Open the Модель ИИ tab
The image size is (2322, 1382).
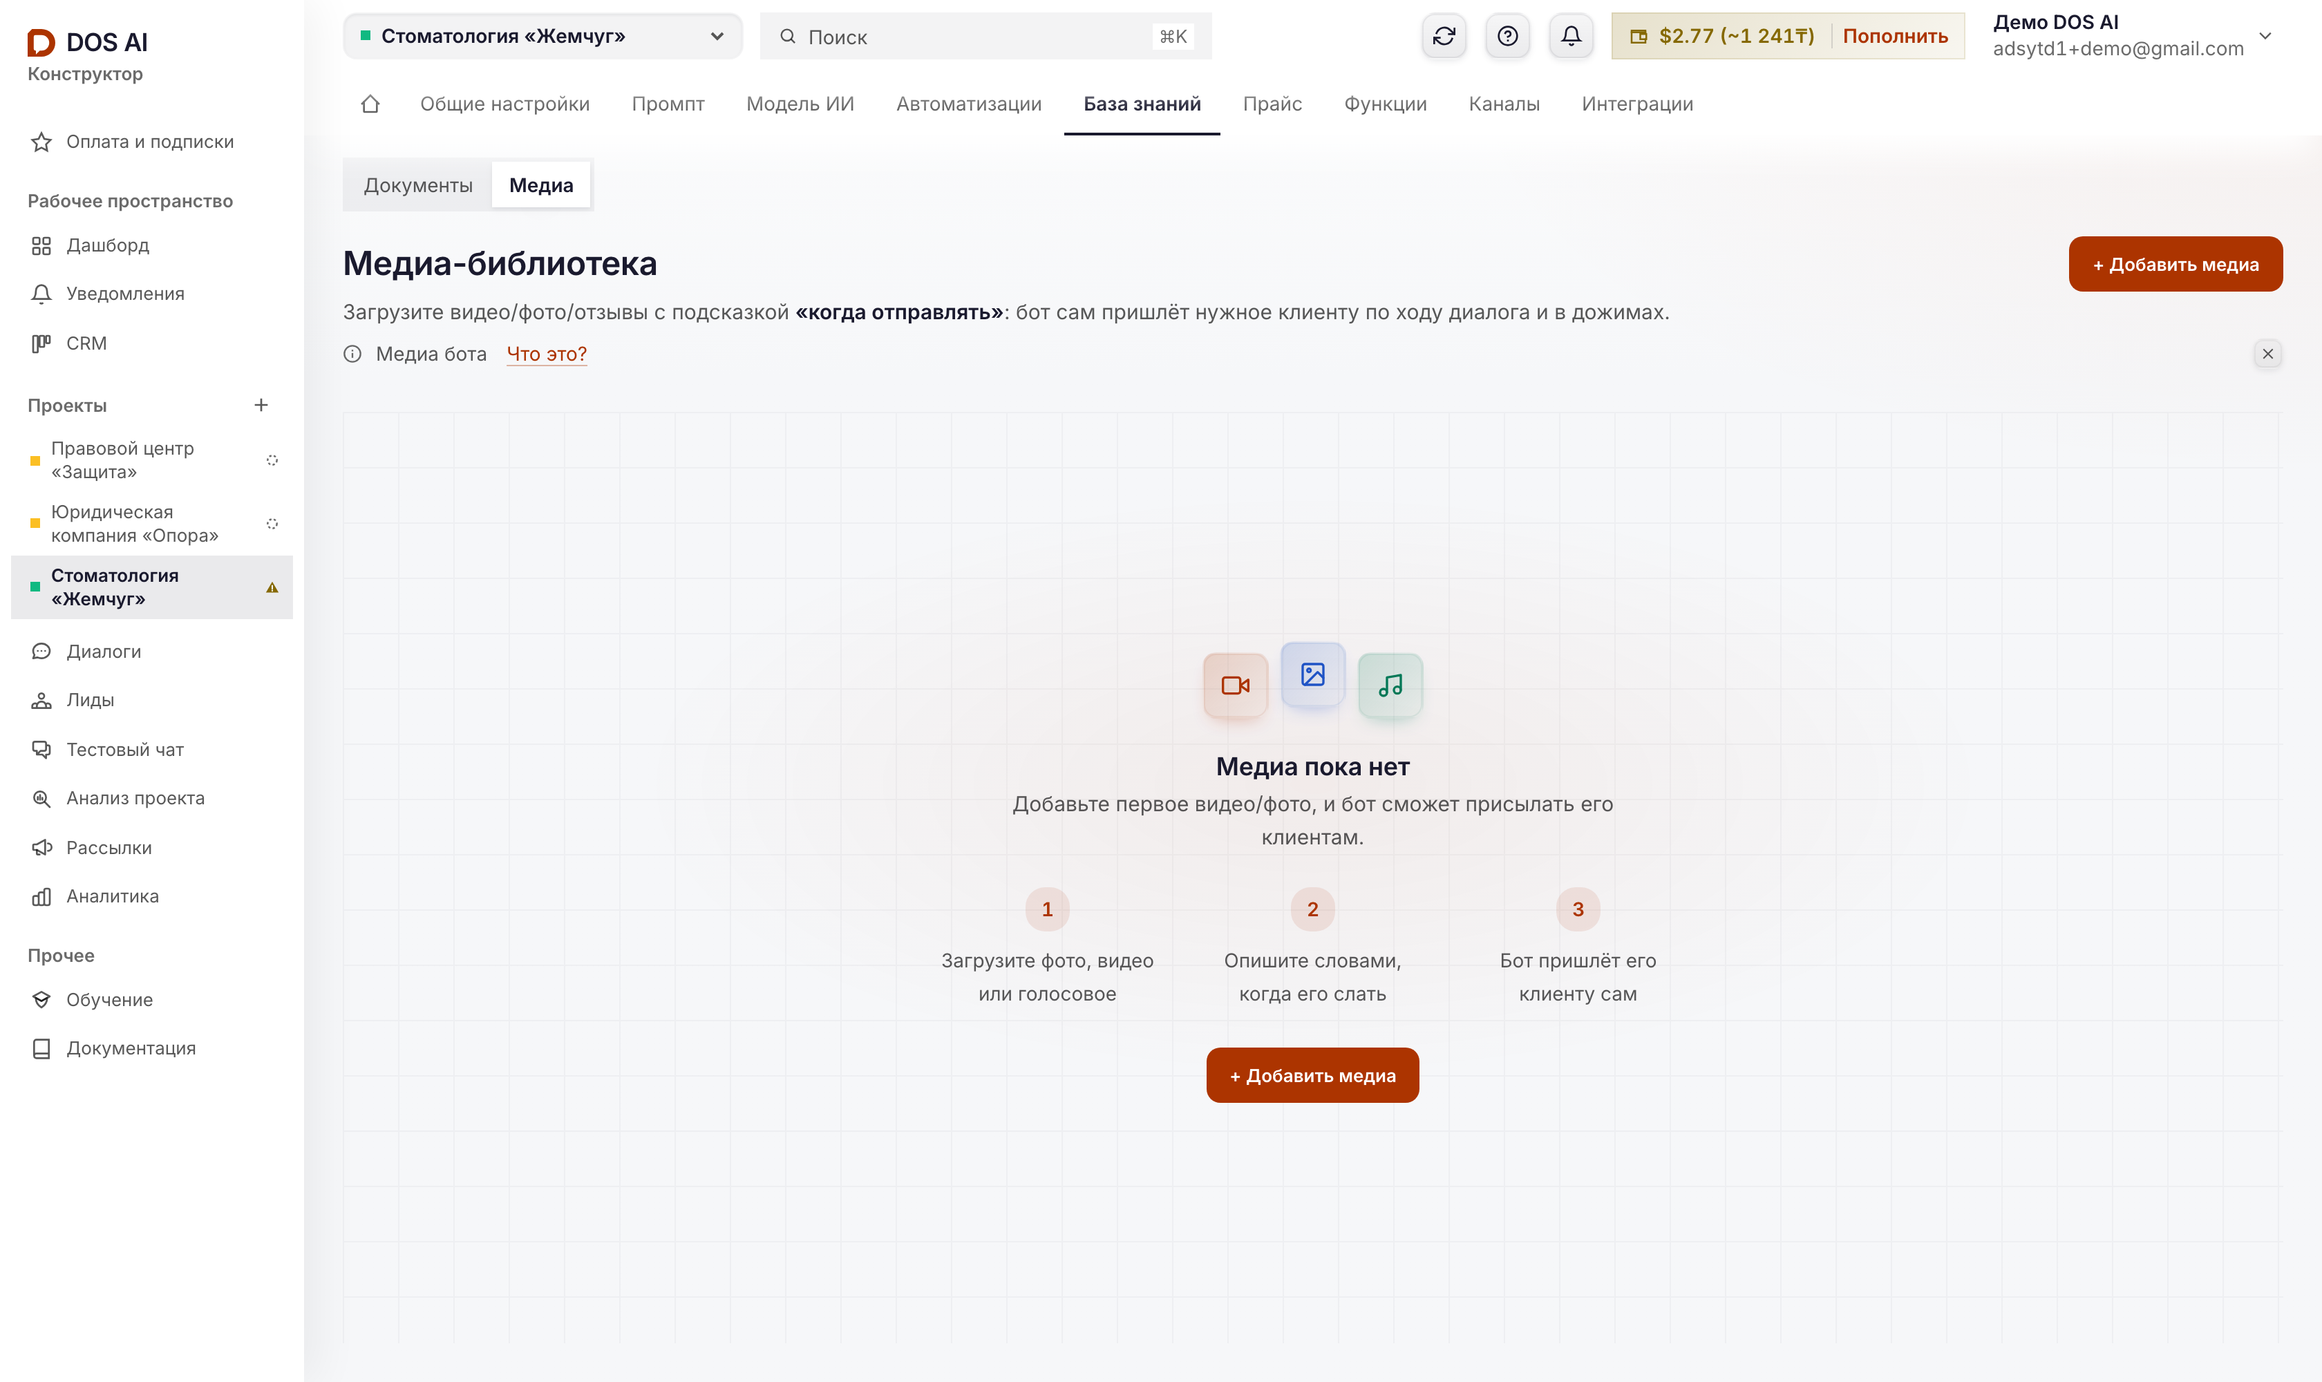800,104
